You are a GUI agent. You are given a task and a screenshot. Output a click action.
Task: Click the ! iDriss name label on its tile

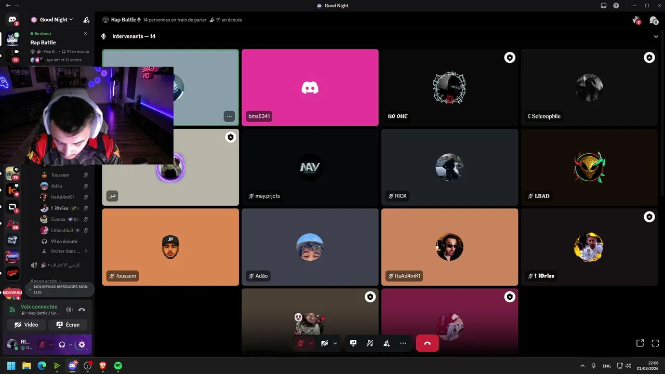click(x=541, y=276)
